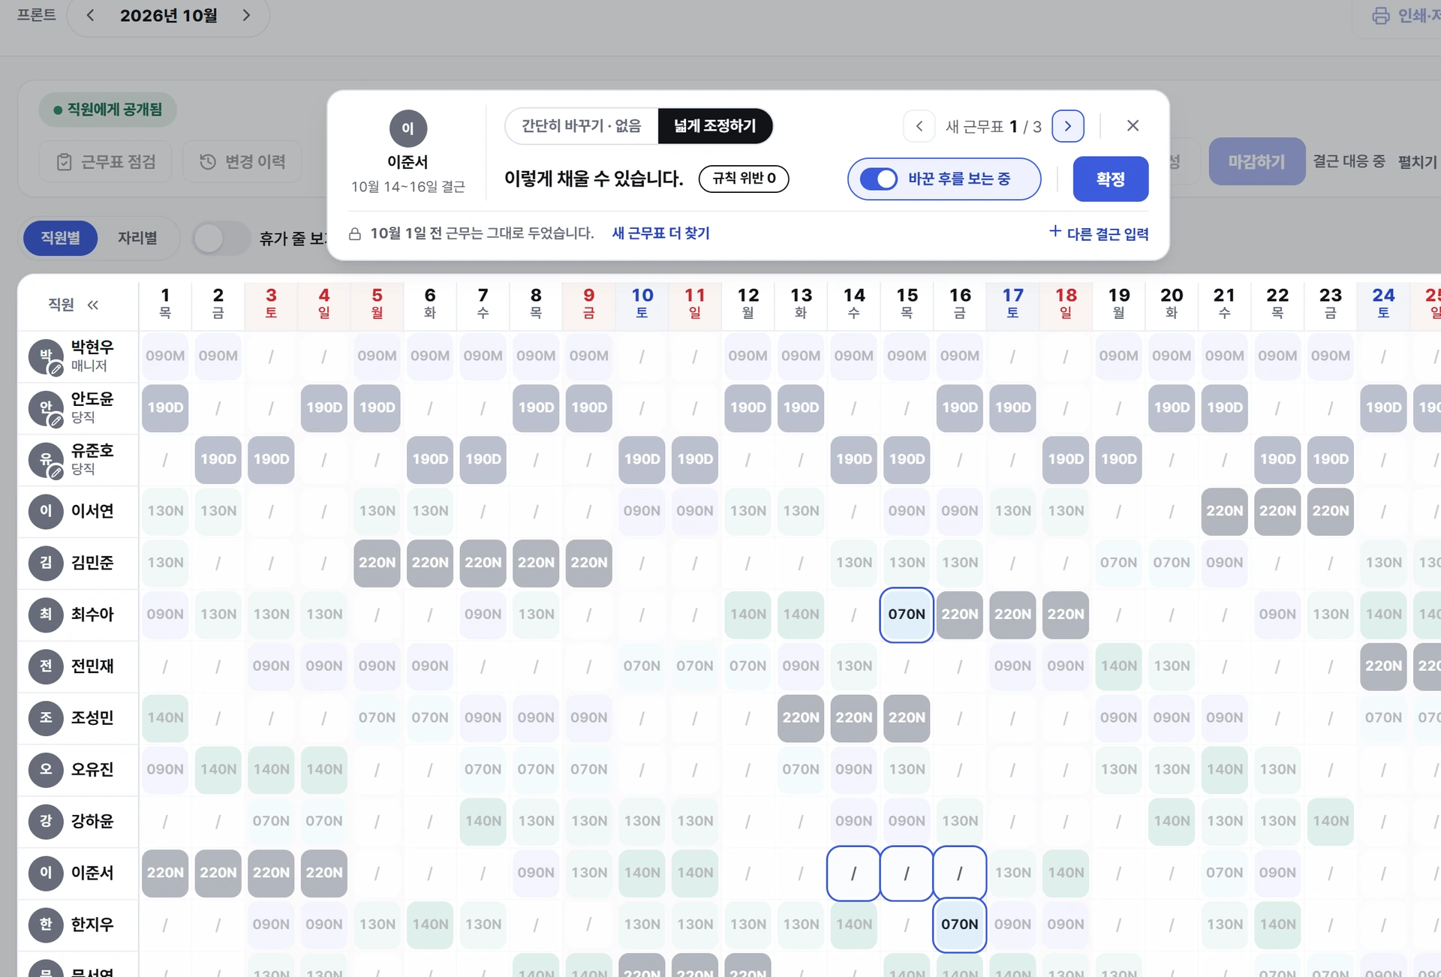The width and height of the screenshot is (1441, 977).
Task: Click 조성민's 140N shift on day 1
Action: (165, 718)
